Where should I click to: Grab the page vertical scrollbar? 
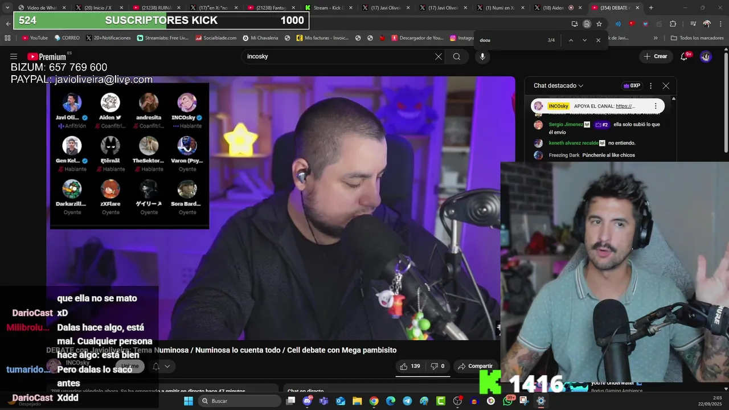pos(726,102)
